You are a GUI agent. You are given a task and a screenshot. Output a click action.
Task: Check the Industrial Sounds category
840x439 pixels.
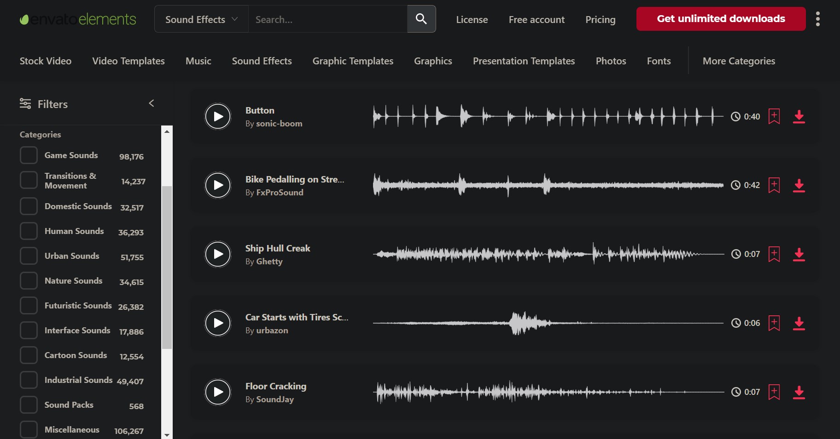(x=29, y=380)
